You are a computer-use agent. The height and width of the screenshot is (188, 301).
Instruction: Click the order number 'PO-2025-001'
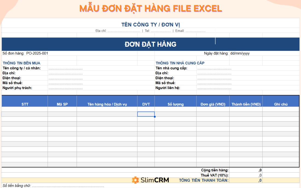click(37, 53)
